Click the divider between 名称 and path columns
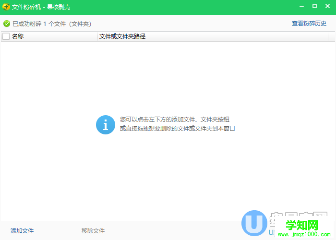Image resolution: width=336 pixels, height=240 pixels. click(x=97, y=36)
